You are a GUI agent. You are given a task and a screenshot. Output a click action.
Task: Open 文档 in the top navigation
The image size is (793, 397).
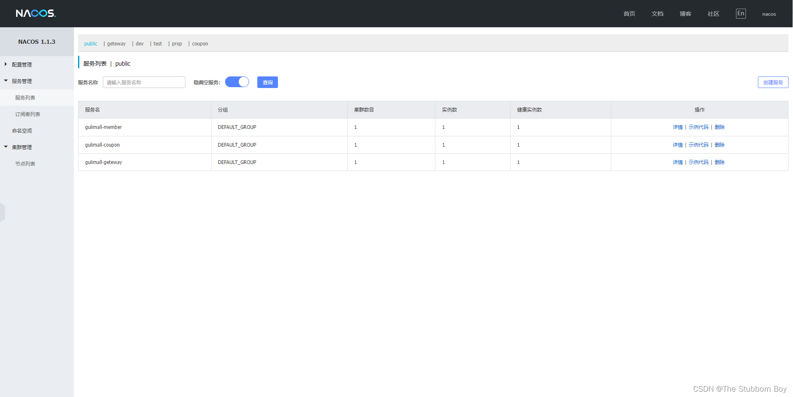pyautogui.click(x=657, y=14)
